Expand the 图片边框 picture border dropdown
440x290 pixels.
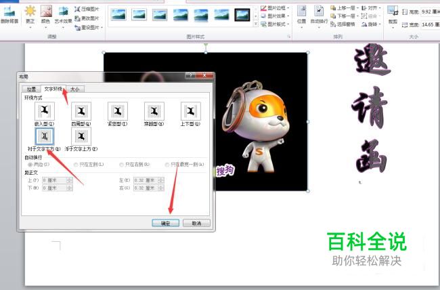288,8
